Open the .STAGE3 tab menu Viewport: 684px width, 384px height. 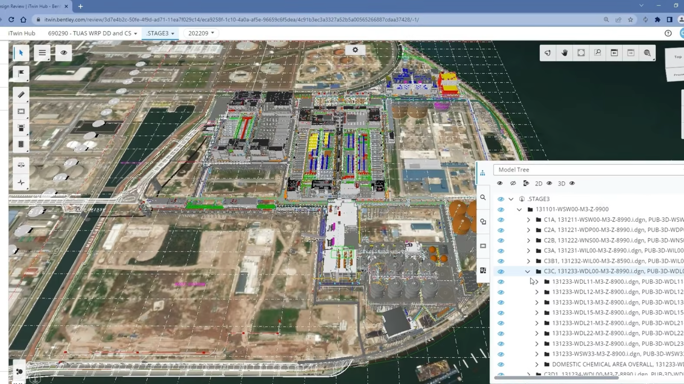point(160,33)
